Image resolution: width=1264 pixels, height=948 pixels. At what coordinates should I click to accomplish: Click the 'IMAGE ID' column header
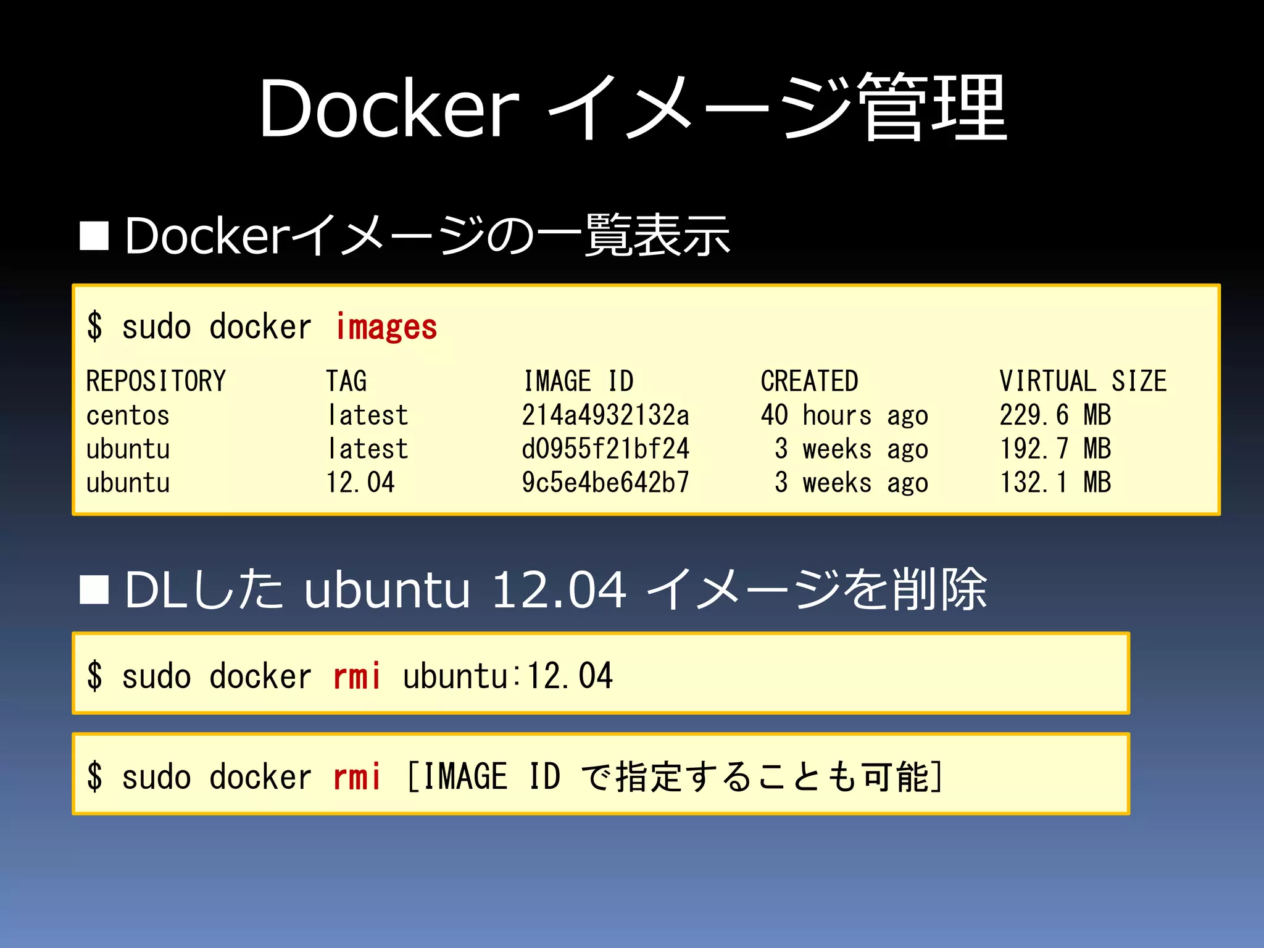(578, 381)
